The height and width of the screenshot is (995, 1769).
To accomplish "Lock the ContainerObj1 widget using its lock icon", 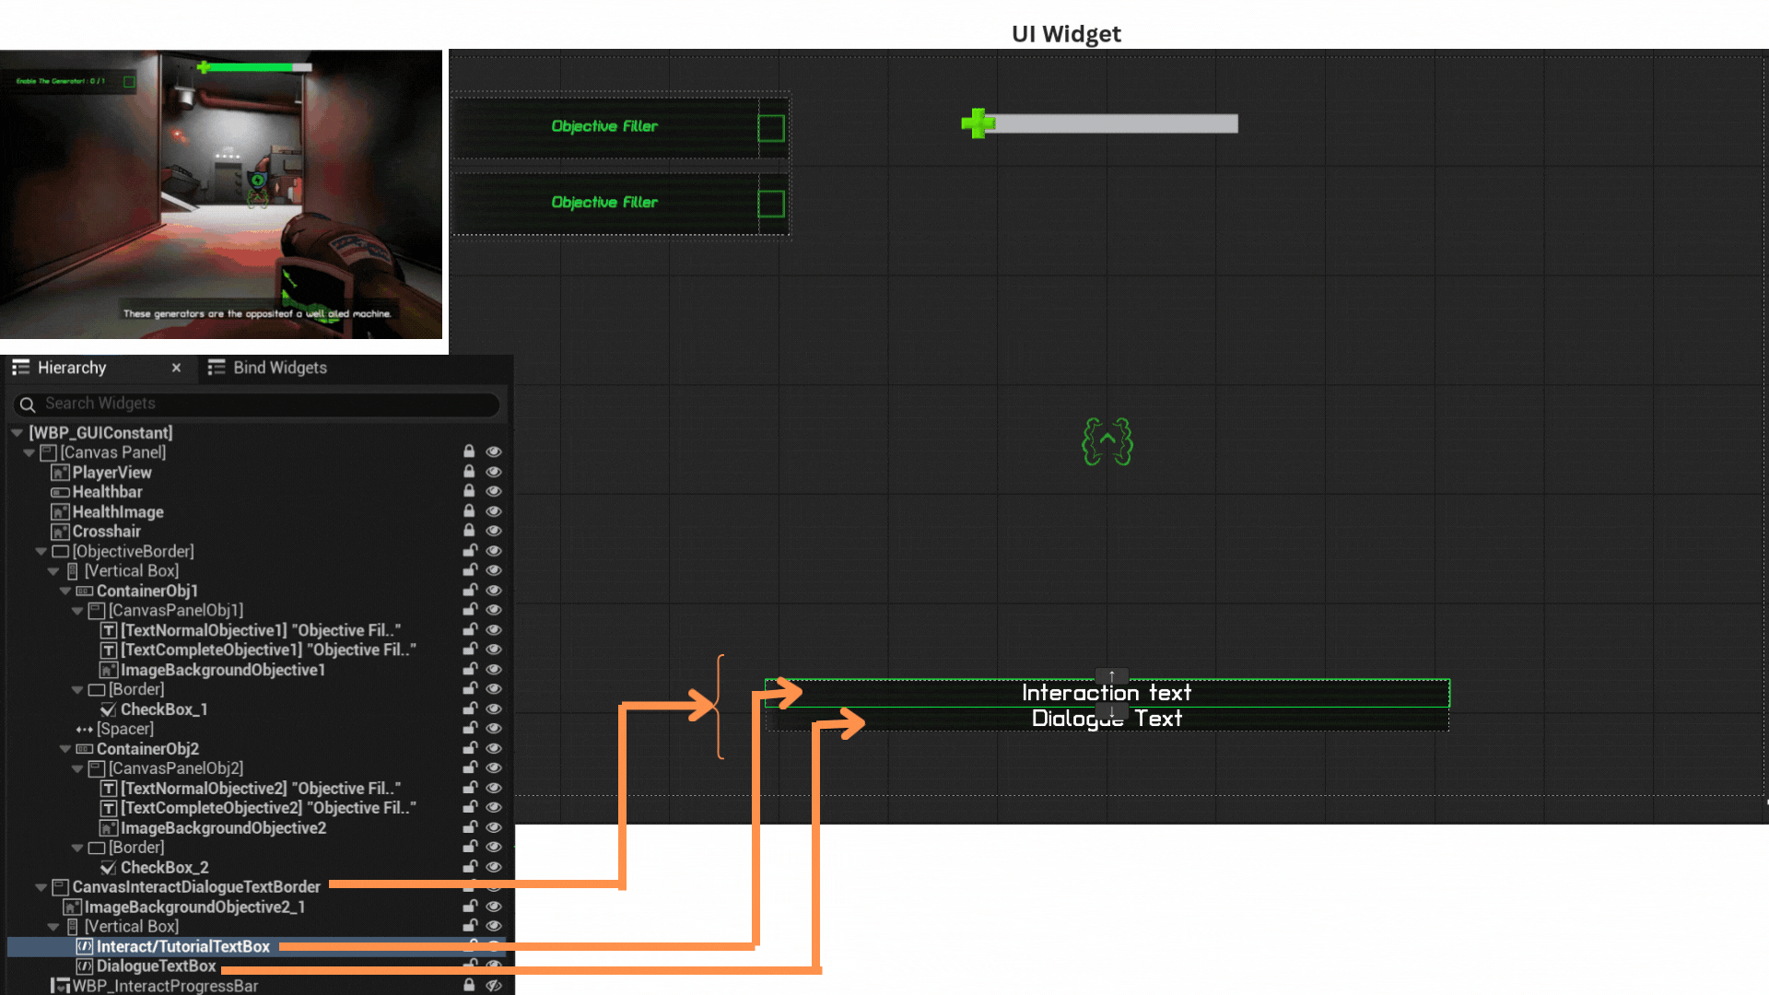I will (x=469, y=591).
